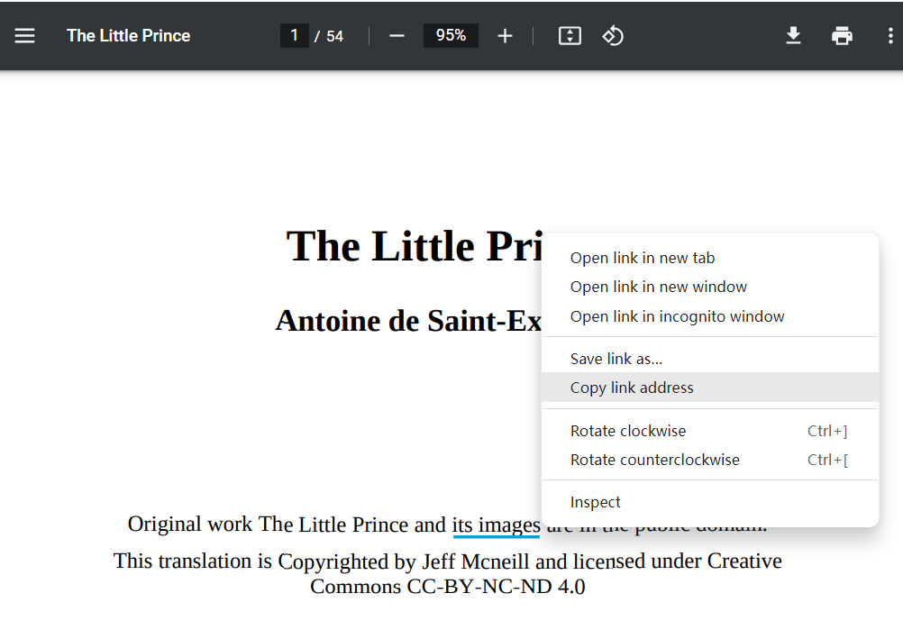Select 'Open link in new tab'
903x639 pixels.
point(642,258)
